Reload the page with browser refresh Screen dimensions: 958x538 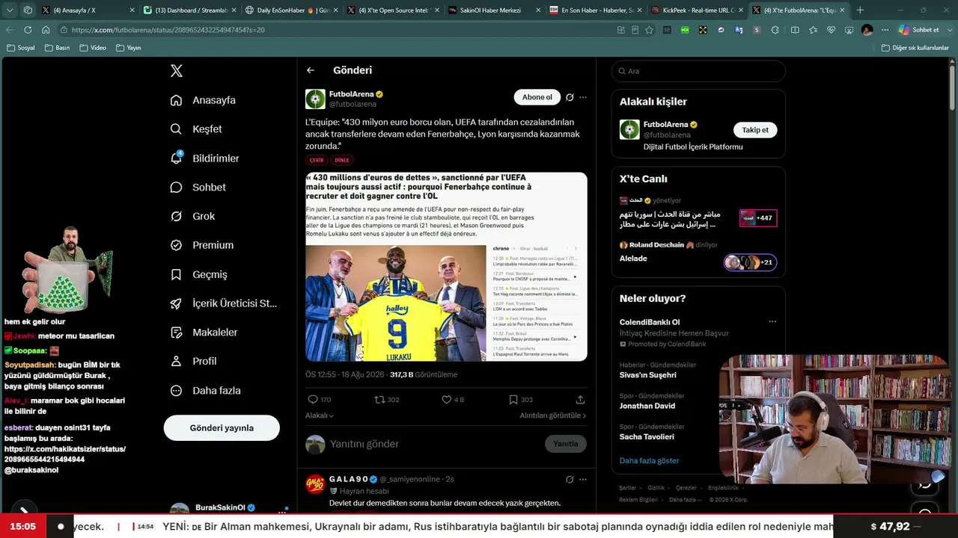(28, 30)
